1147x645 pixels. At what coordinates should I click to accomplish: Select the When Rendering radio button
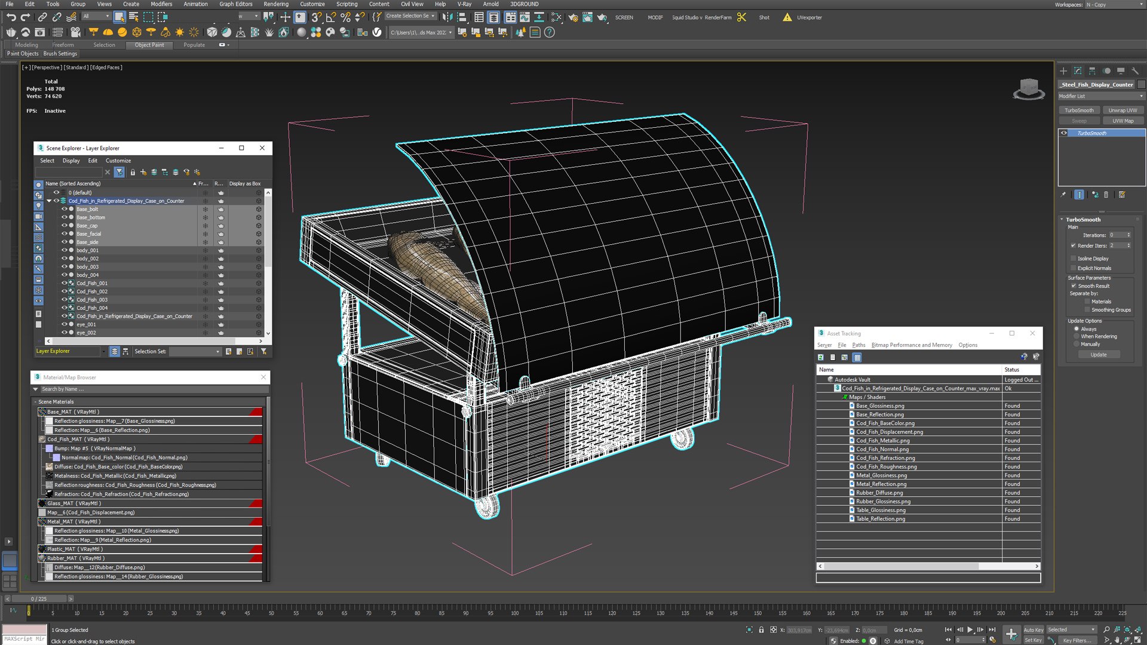1077,336
